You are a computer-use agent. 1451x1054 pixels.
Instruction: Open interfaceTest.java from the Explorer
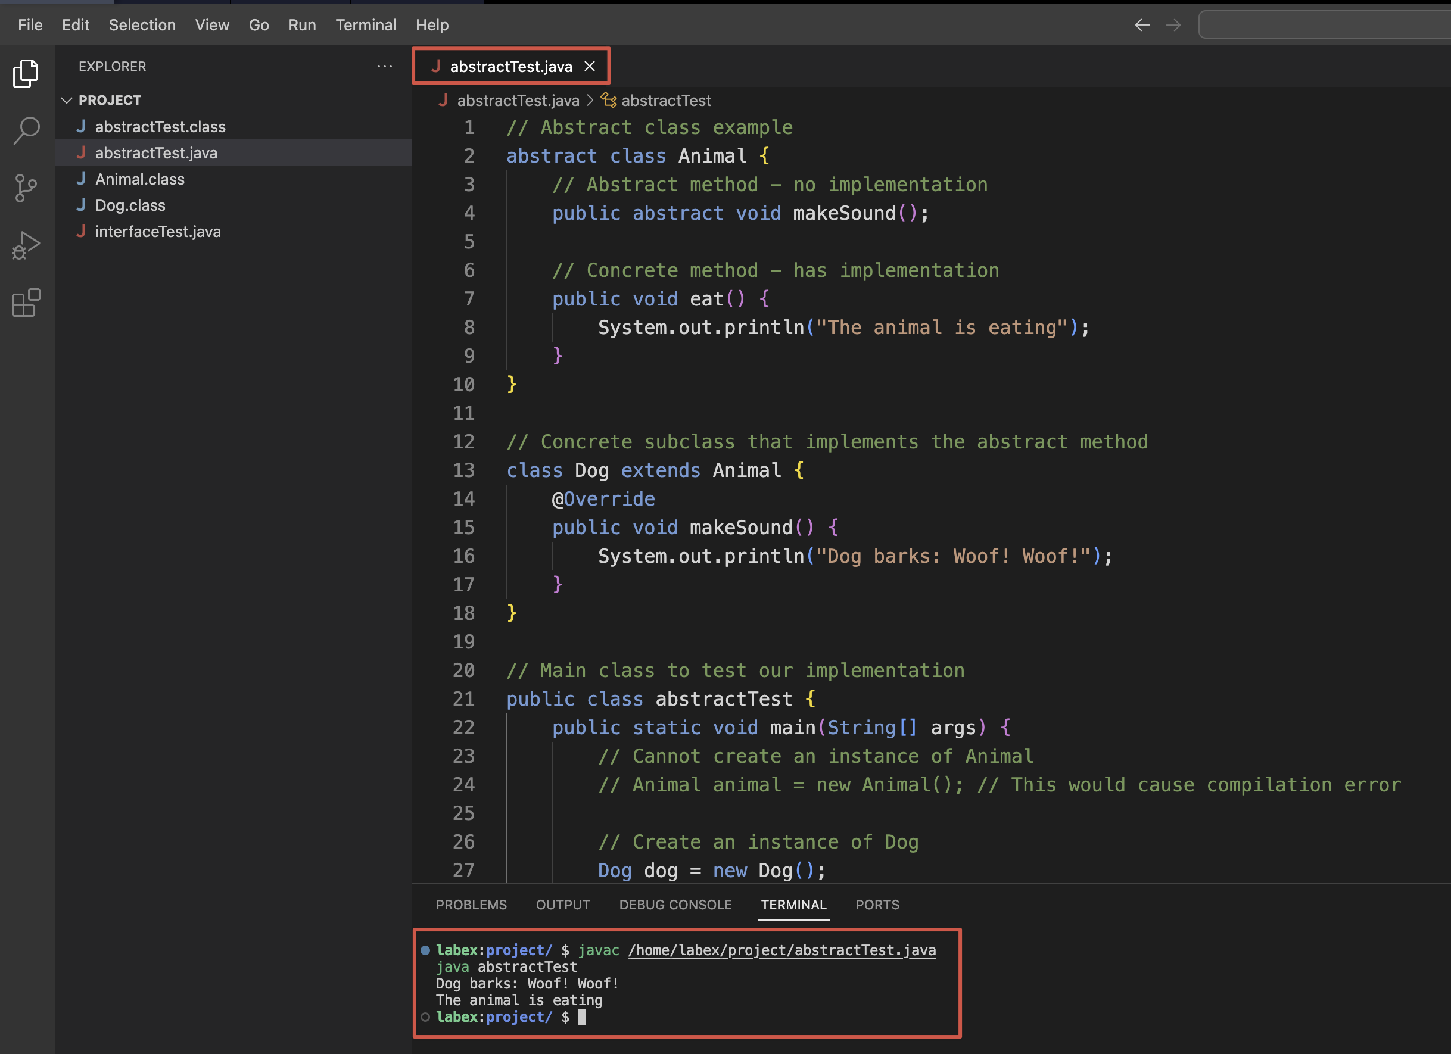click(x=158, y=232)
